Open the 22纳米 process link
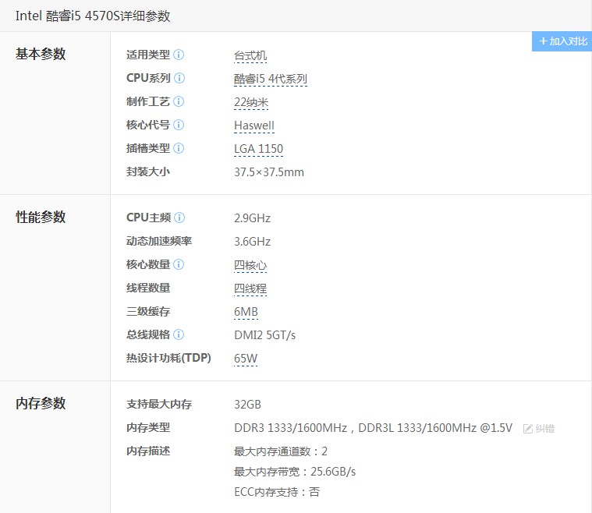The height and width of the screenshot is (513, 592). coord(251,103)
